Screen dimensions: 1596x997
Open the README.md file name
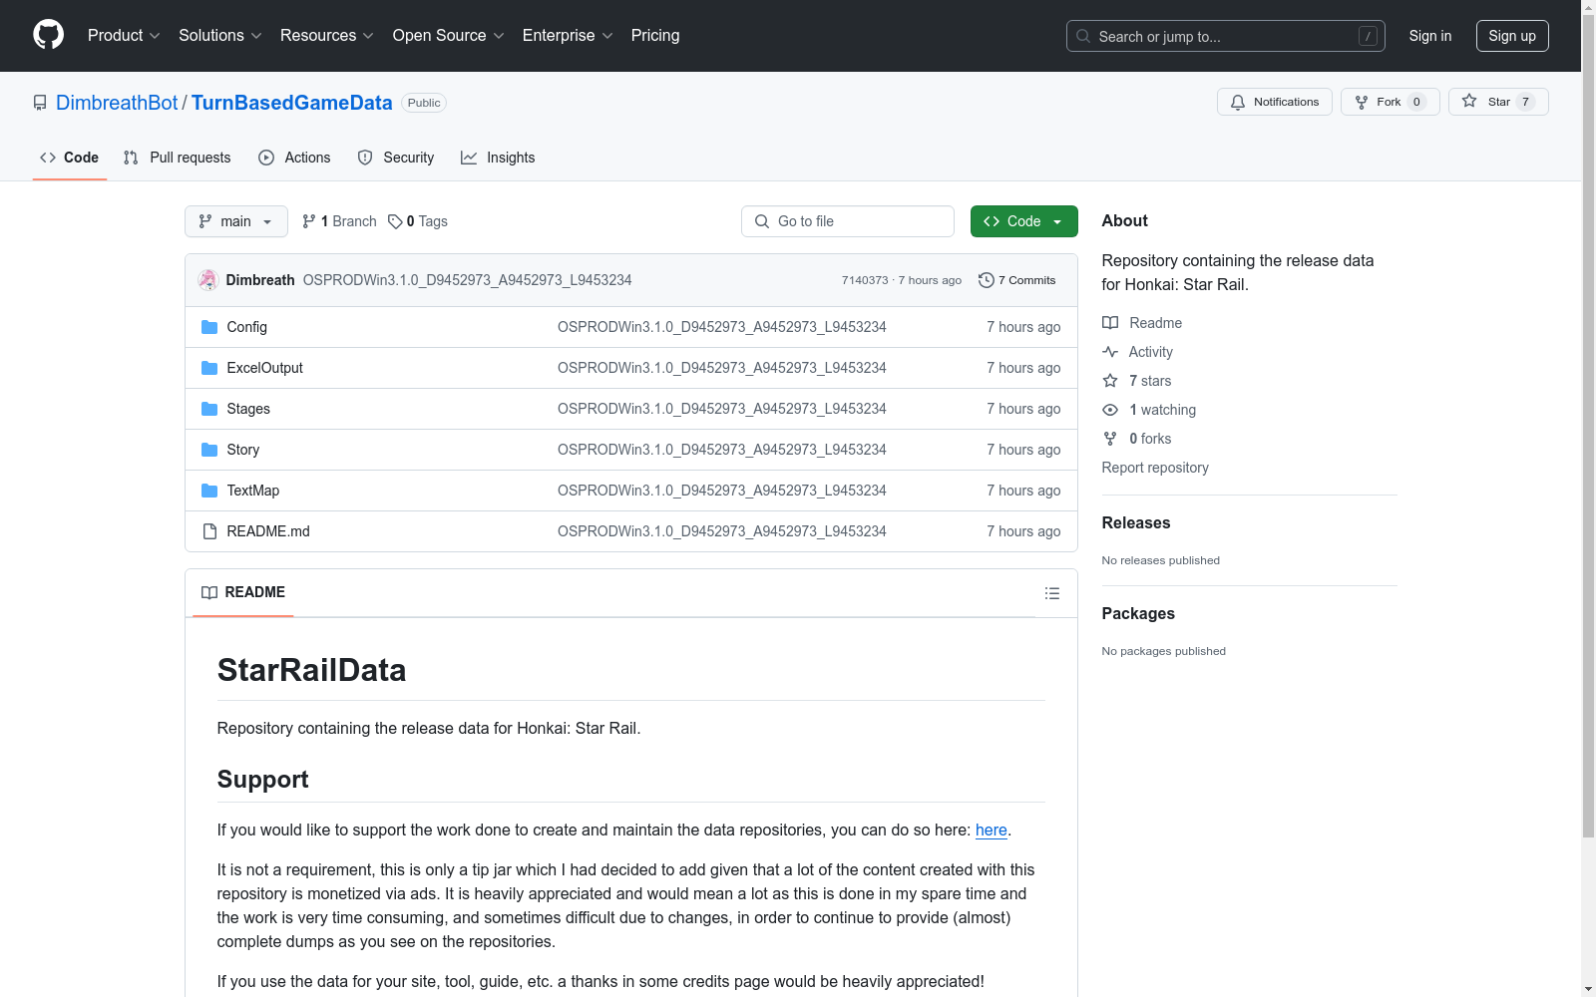coord(268,531)
